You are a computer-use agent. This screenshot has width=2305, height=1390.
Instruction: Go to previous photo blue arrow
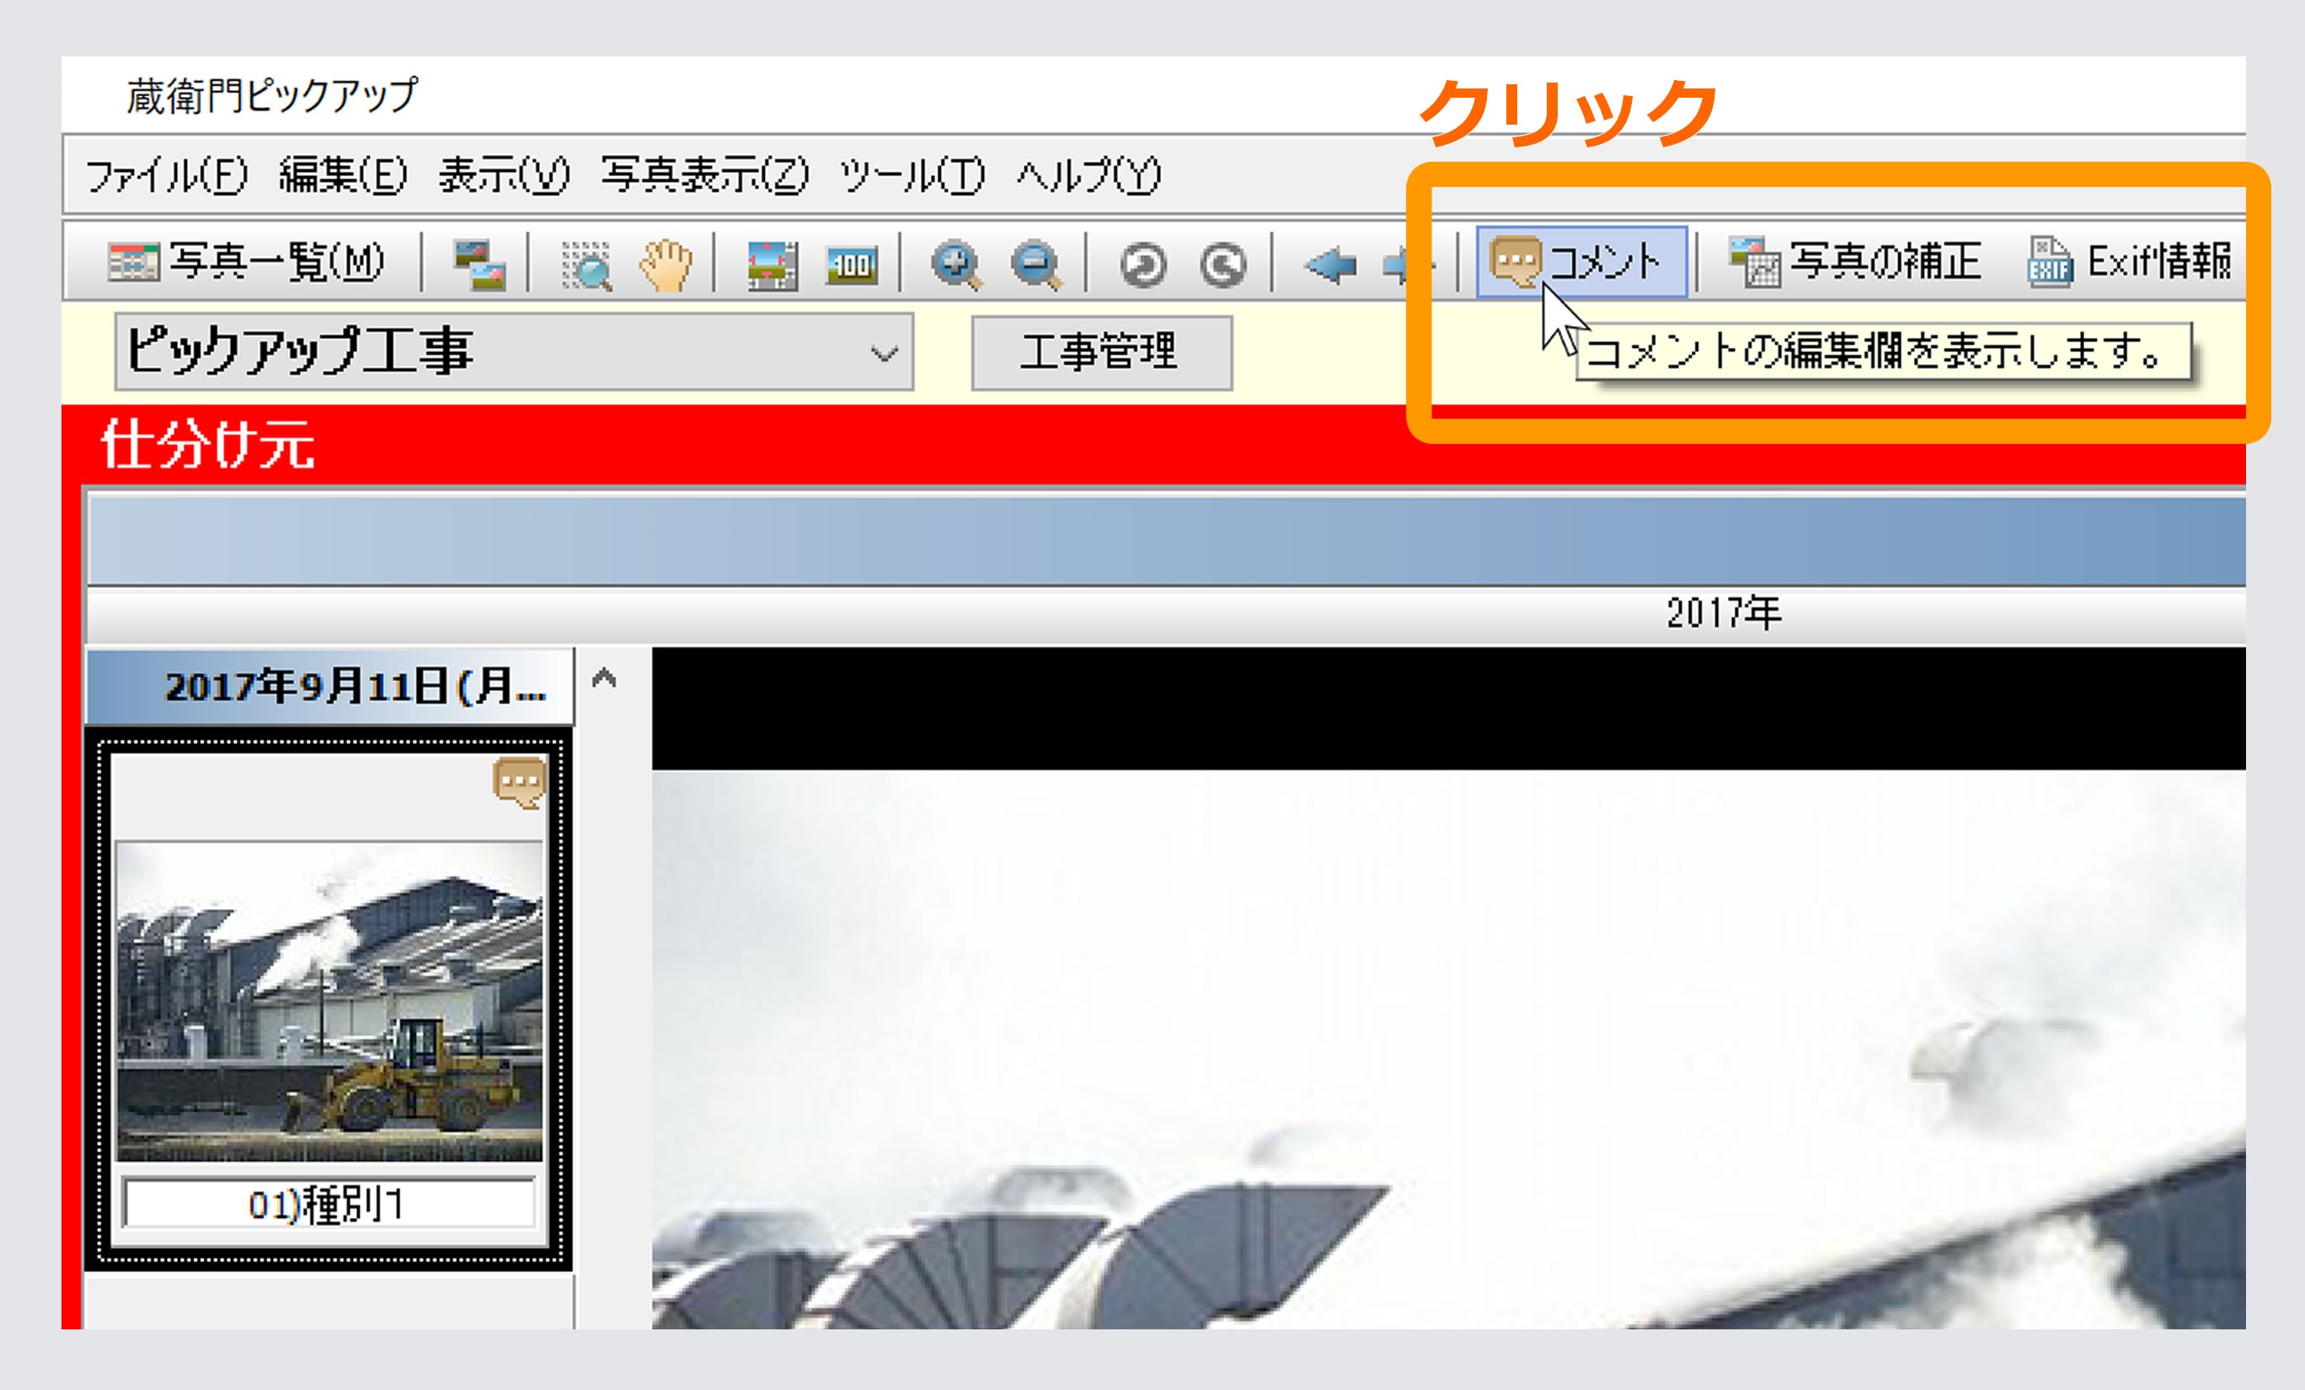pyautogui.click(x=1330, y=265)
